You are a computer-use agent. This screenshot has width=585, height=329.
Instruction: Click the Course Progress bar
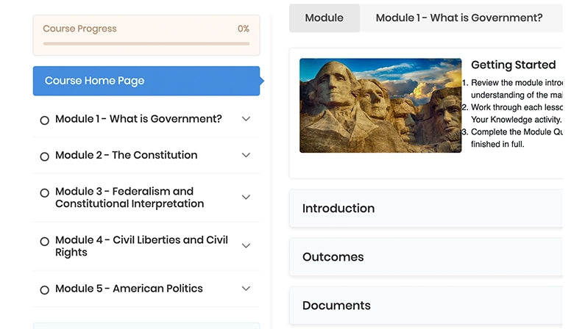146,43
